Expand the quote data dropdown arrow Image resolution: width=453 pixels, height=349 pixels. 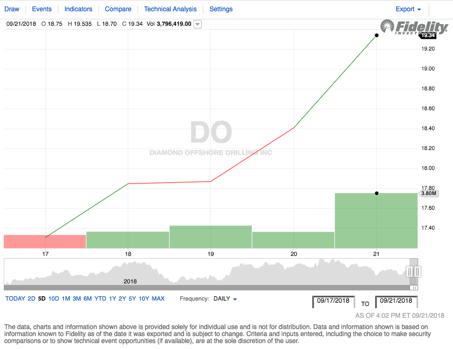tap(198, 24)
